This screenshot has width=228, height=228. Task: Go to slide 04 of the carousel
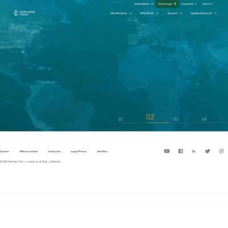(204, 119)
